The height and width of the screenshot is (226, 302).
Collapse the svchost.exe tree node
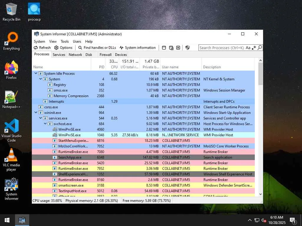tap(45, 124)
